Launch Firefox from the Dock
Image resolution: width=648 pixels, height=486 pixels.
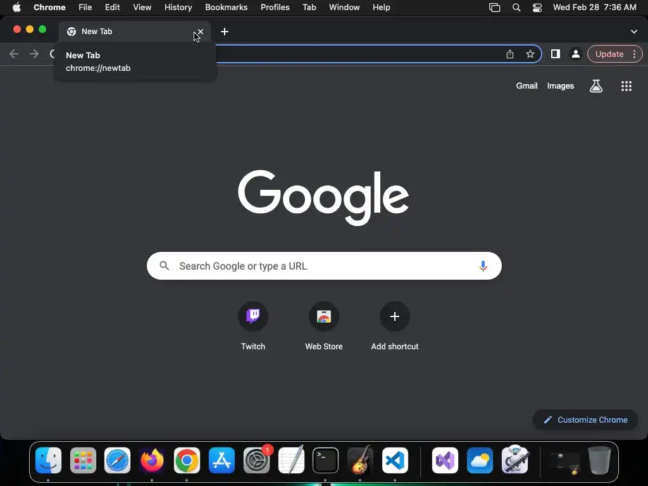click(152, 461)
